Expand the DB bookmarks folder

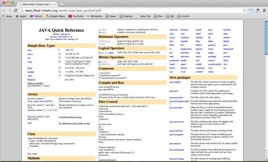point(170,16)
